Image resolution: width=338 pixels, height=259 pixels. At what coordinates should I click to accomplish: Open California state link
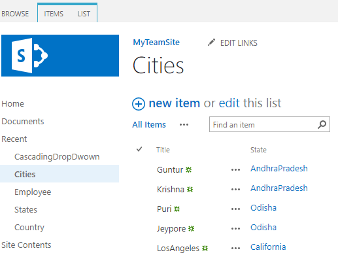268,247
